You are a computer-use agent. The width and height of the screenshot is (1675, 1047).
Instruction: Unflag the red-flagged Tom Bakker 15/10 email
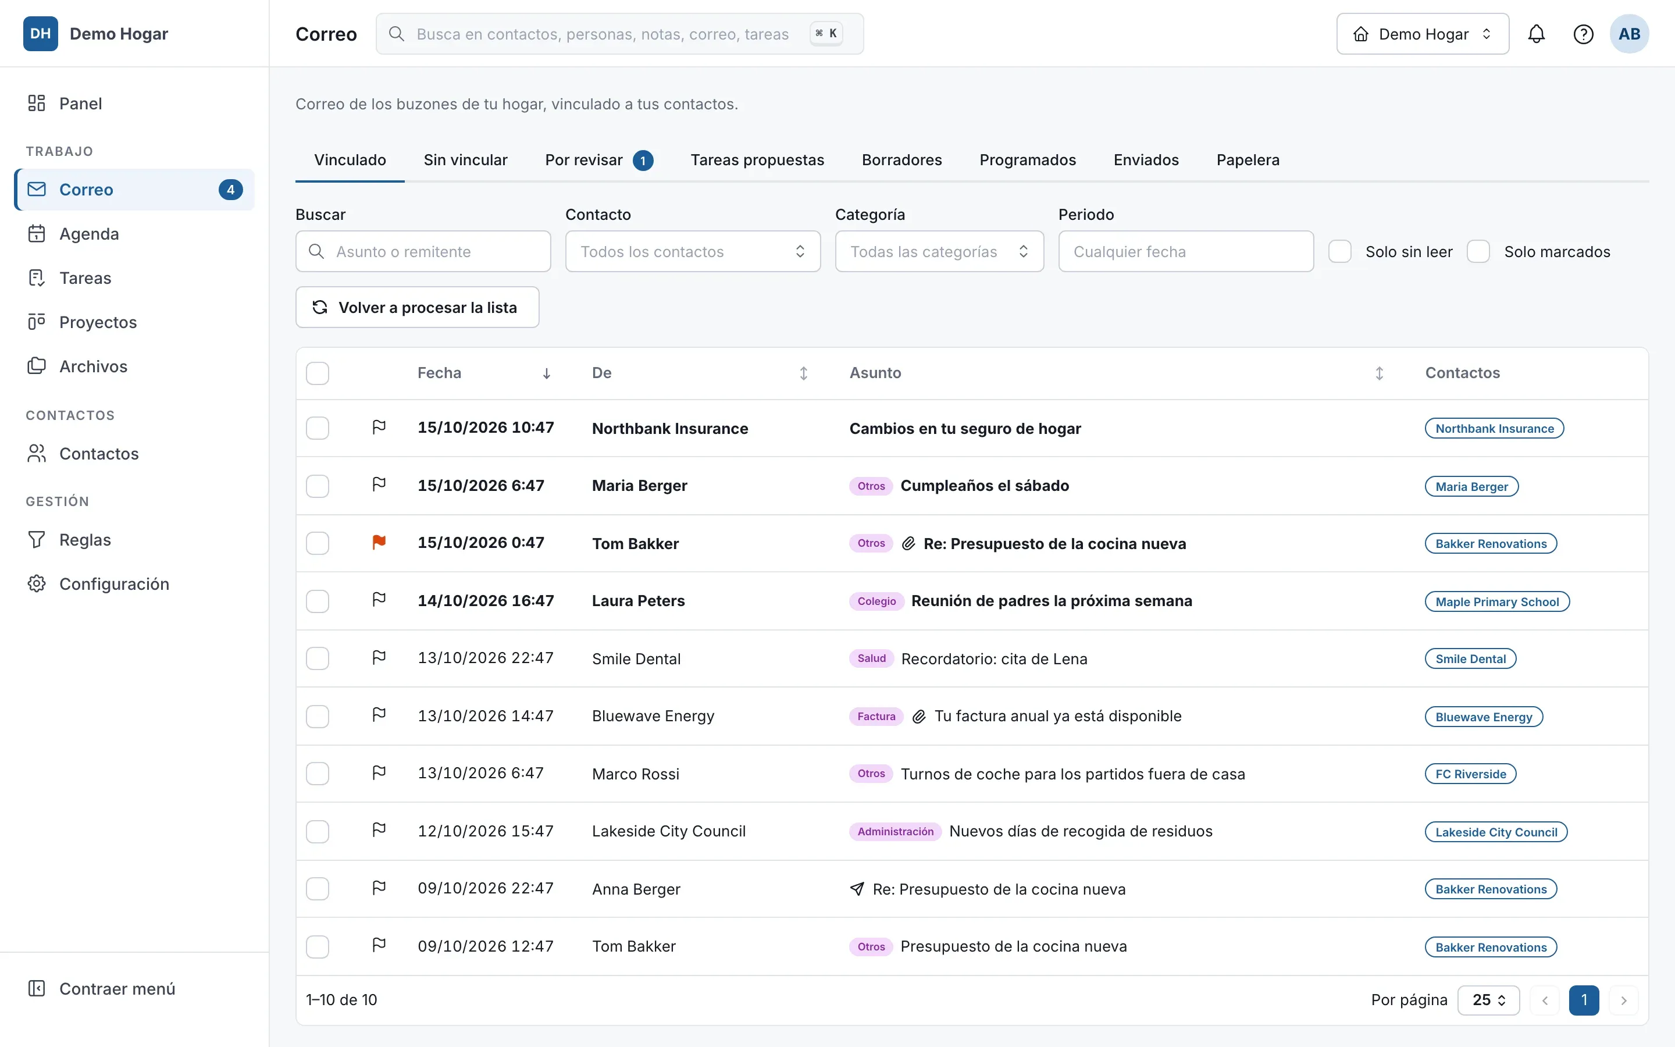pos(379,542)
